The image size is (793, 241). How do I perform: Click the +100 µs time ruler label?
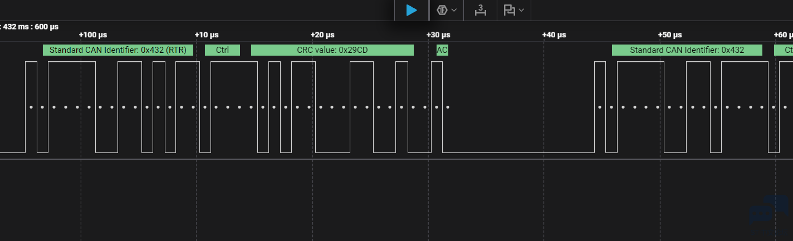pyautogui.click(x=93, y=35)
